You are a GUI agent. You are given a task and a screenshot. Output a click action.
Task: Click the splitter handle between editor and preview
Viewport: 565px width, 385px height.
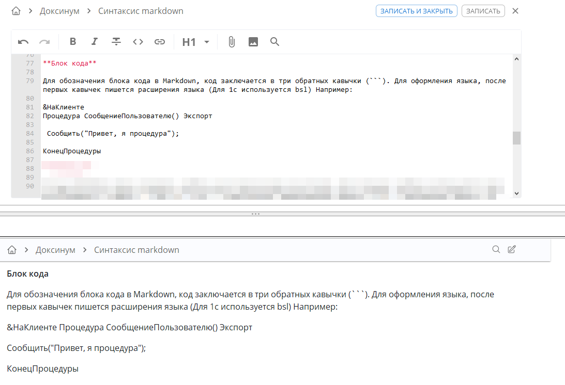point(255,213)
